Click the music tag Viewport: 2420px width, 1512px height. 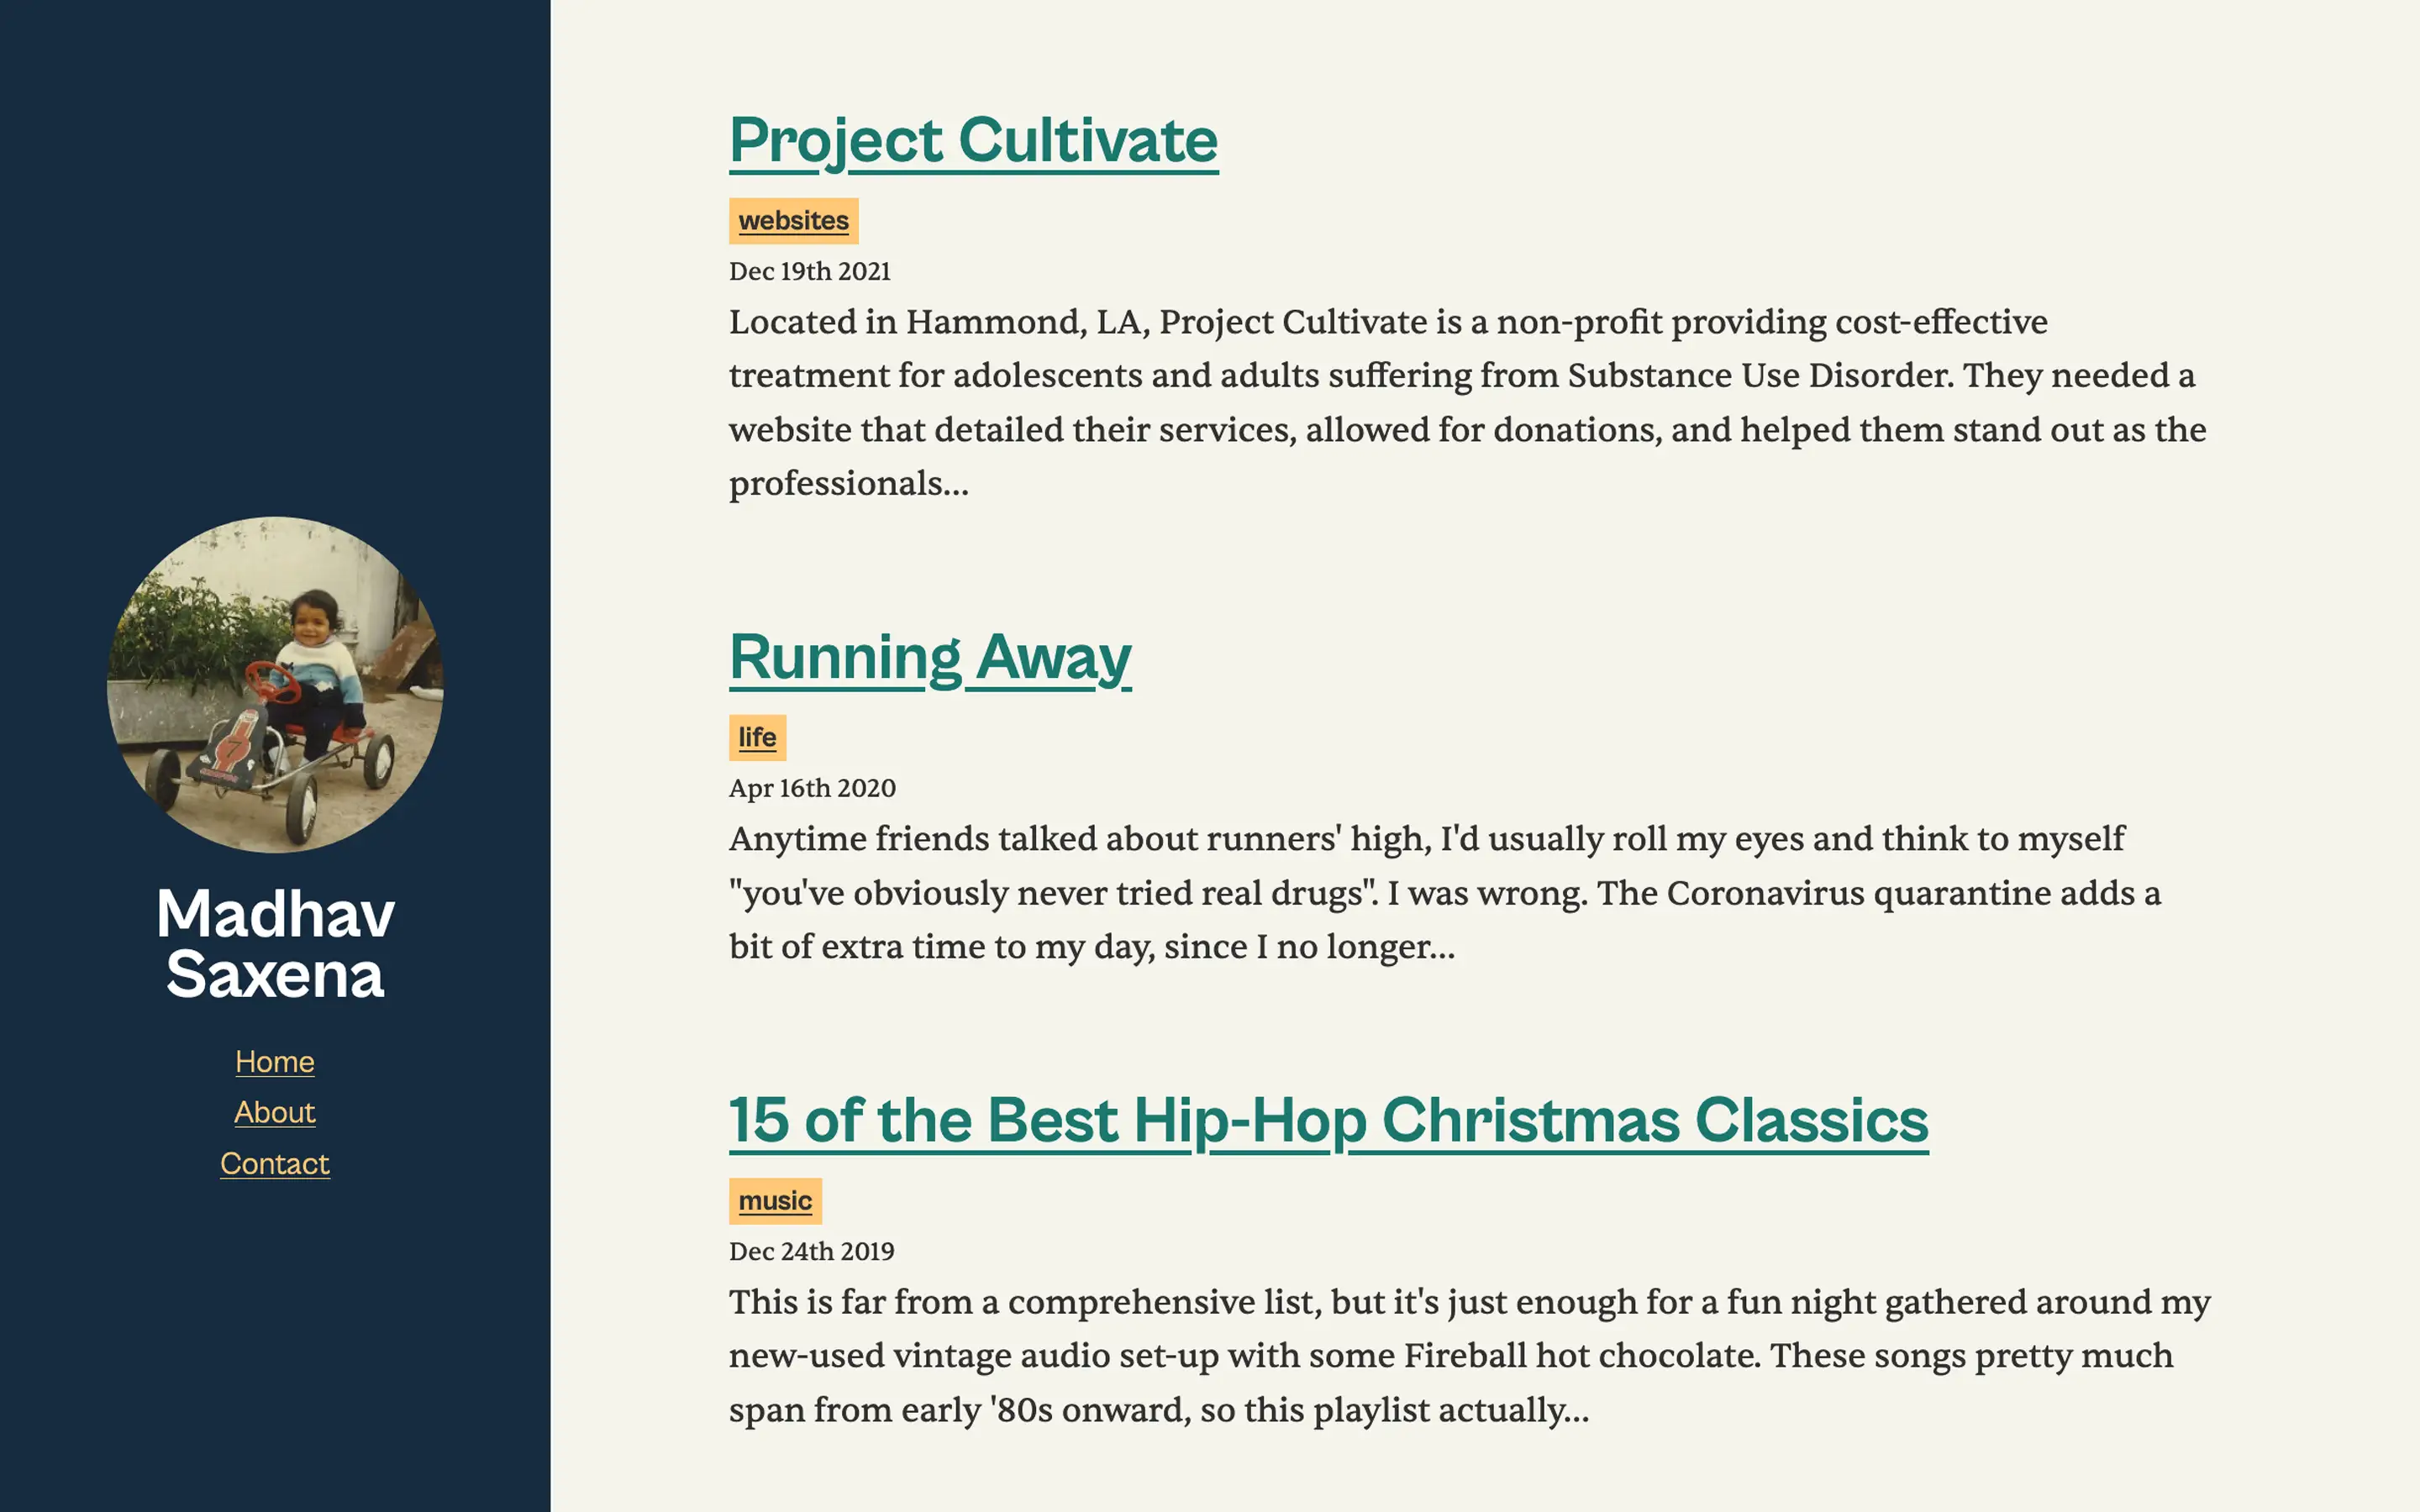click(775, 1201)
